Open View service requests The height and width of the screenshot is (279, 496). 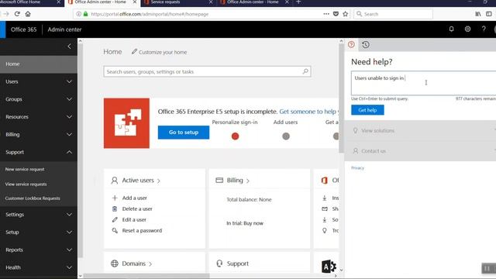26,184
